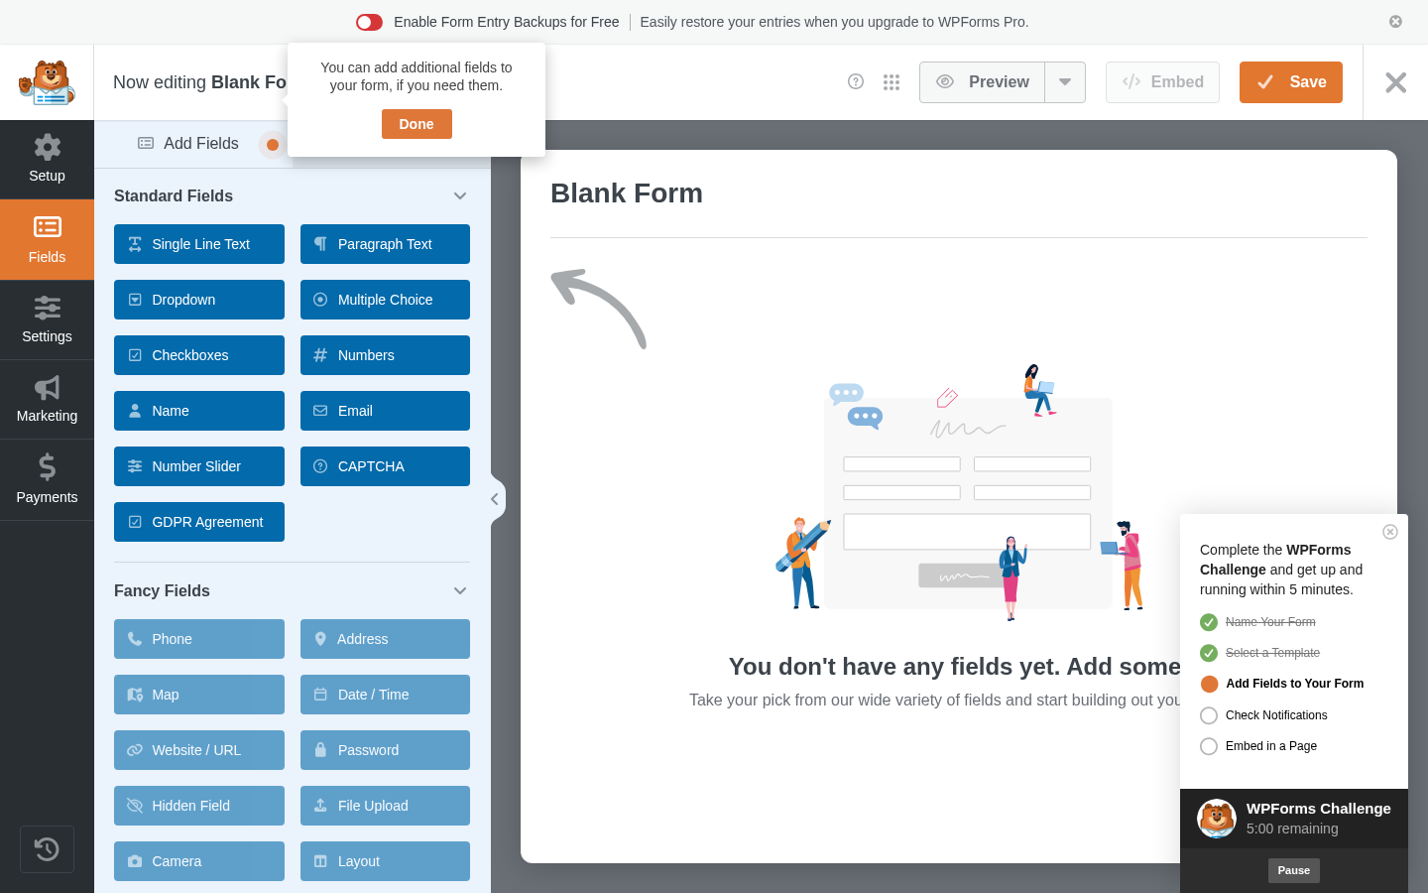Screen dimensions: 1428x893
Task: Open the Fields panel in sidebar
Action: click(47, 240)
